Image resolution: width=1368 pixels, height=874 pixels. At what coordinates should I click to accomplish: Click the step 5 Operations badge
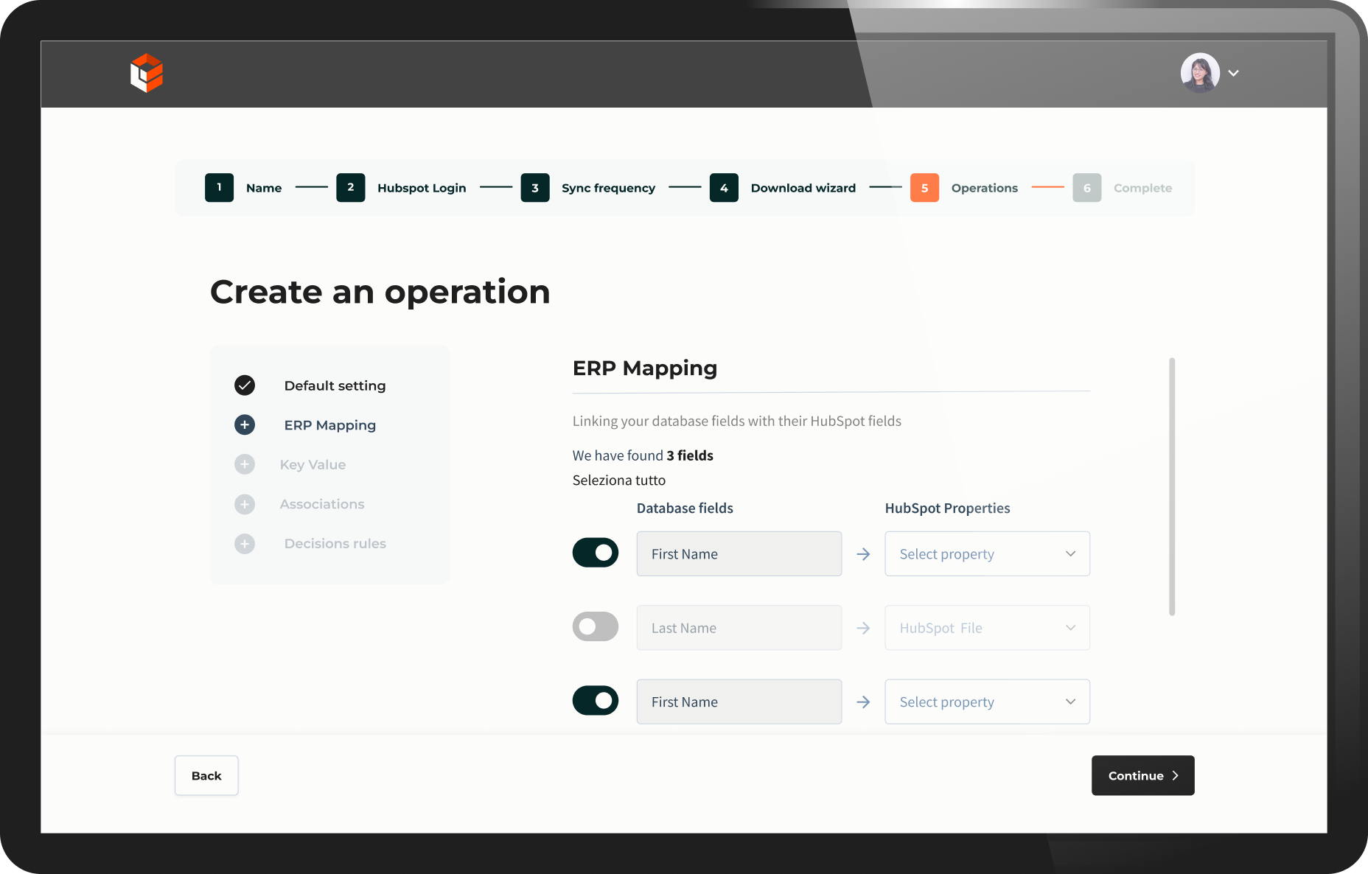click(924, 188)
